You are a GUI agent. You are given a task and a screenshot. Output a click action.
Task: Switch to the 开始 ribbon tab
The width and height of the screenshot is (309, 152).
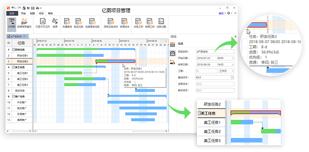pos(23,13)
